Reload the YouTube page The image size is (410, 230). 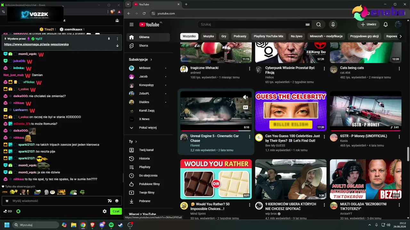coord(144,13)
